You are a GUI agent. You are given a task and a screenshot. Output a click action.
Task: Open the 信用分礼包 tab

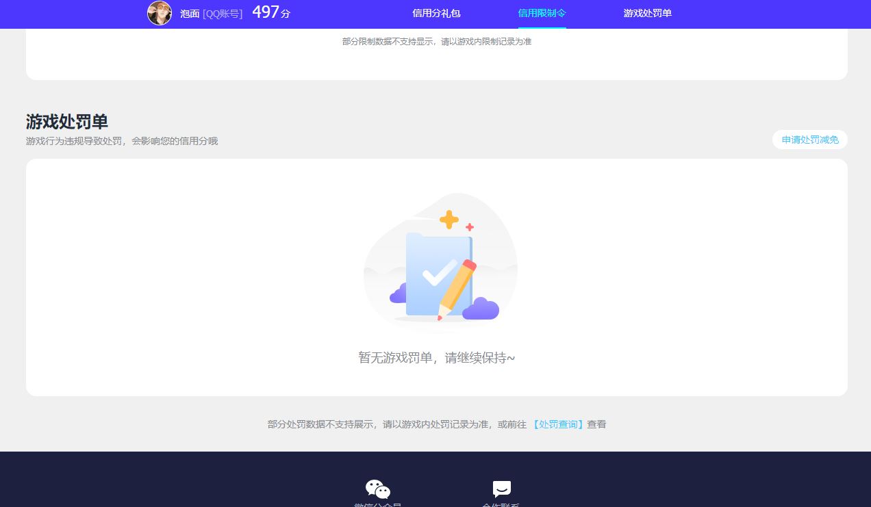pos(436,14)
